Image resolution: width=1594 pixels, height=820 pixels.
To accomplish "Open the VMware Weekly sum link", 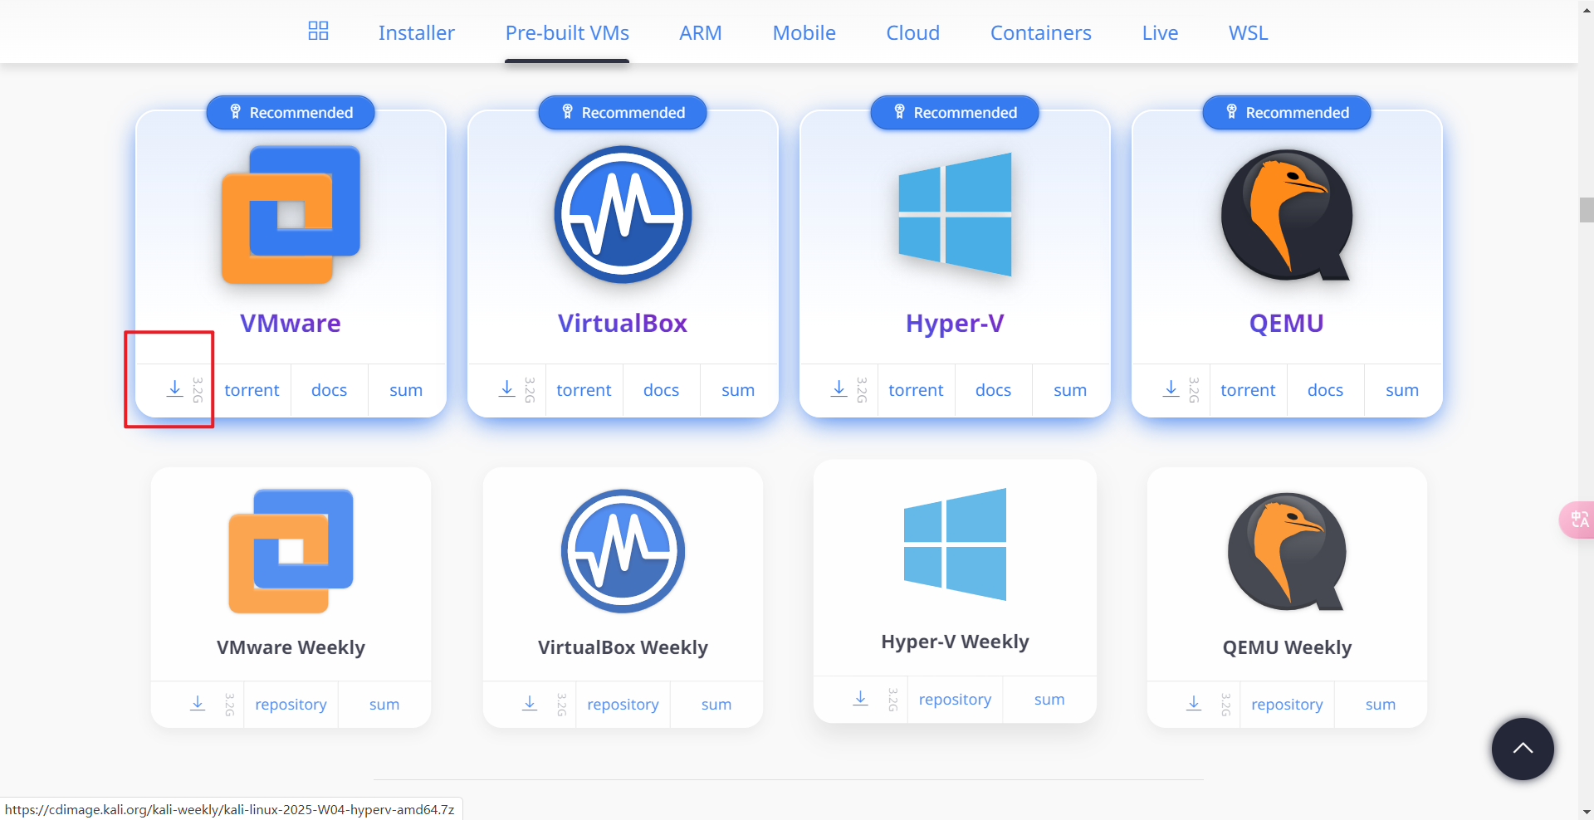I will (384, 705).
